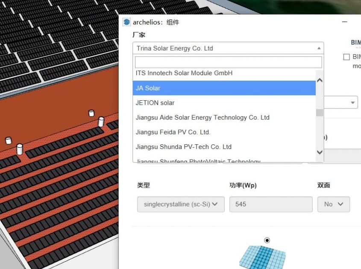This screenshot has height=269, width=361.
Task: Toggle the BIM checkbox
Action: click(x=346, y=57)
